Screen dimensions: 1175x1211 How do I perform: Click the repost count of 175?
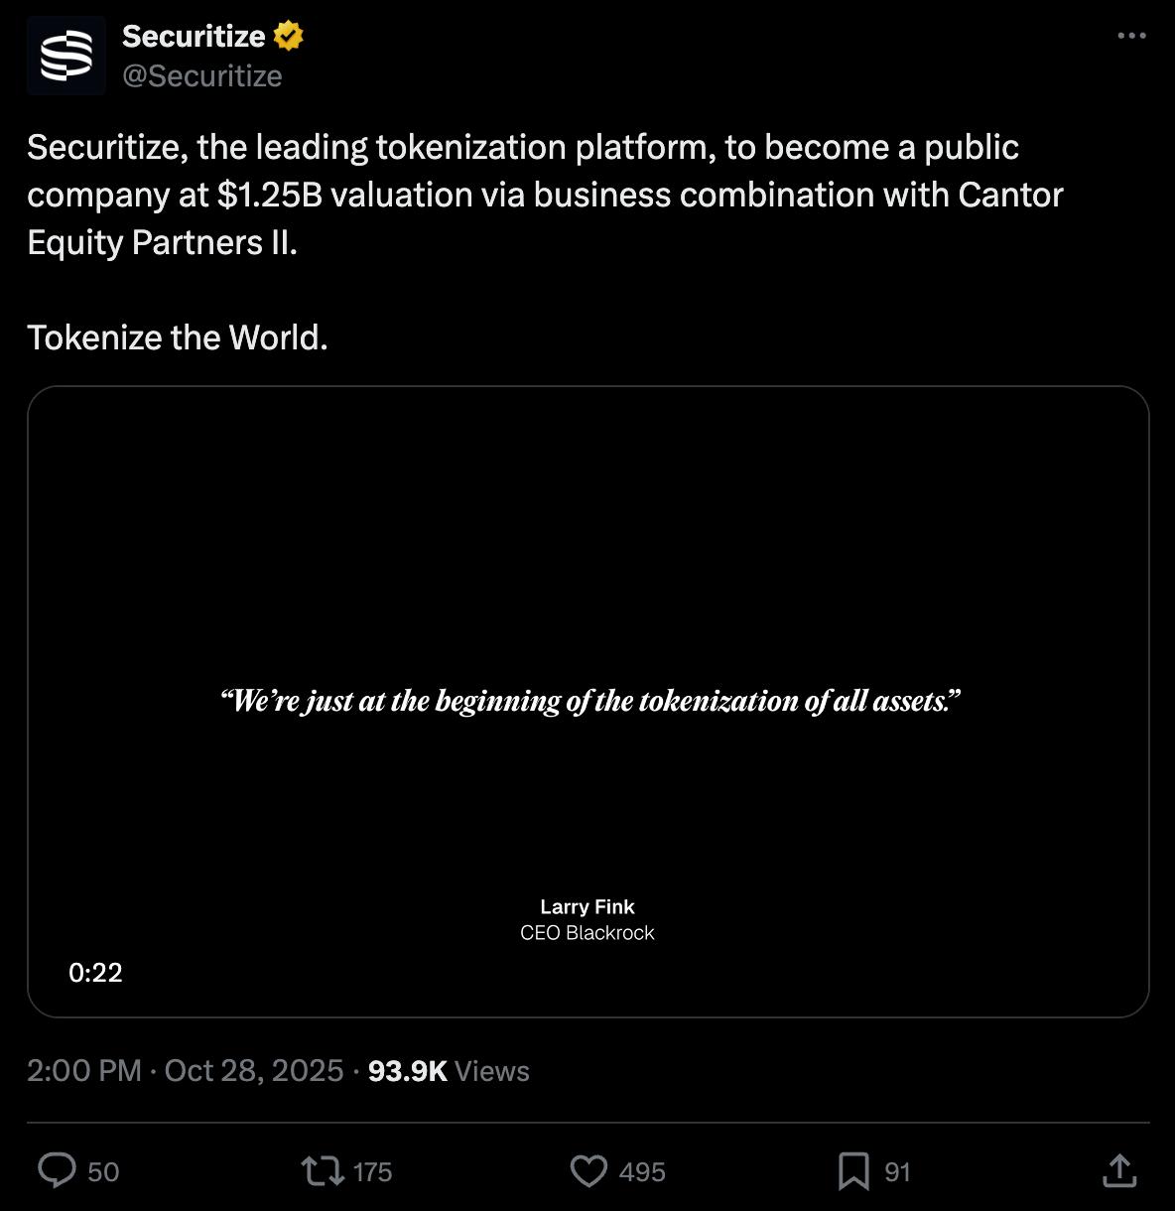coord(372,1172)
